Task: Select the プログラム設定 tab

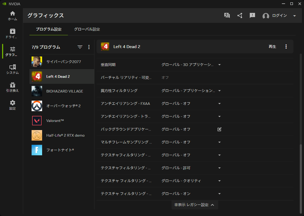Action: point(49,29)
